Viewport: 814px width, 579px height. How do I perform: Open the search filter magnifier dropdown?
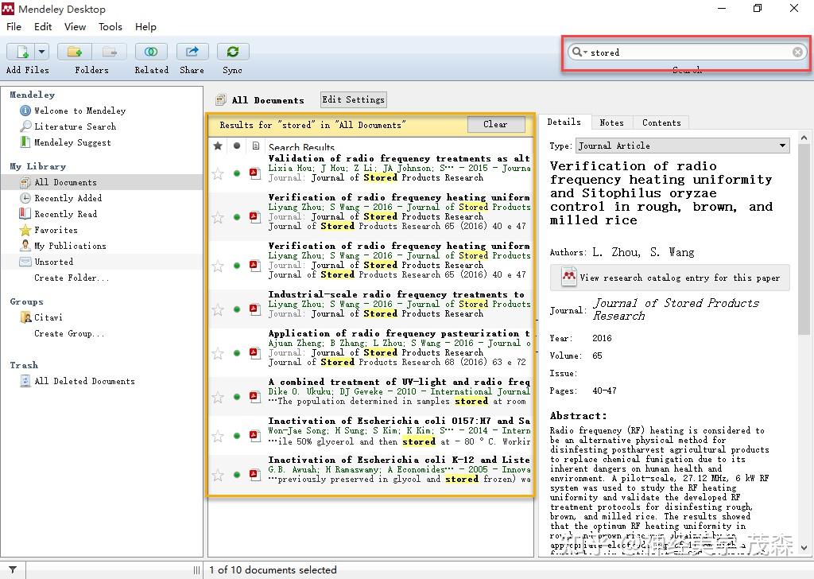pos(579,52)
